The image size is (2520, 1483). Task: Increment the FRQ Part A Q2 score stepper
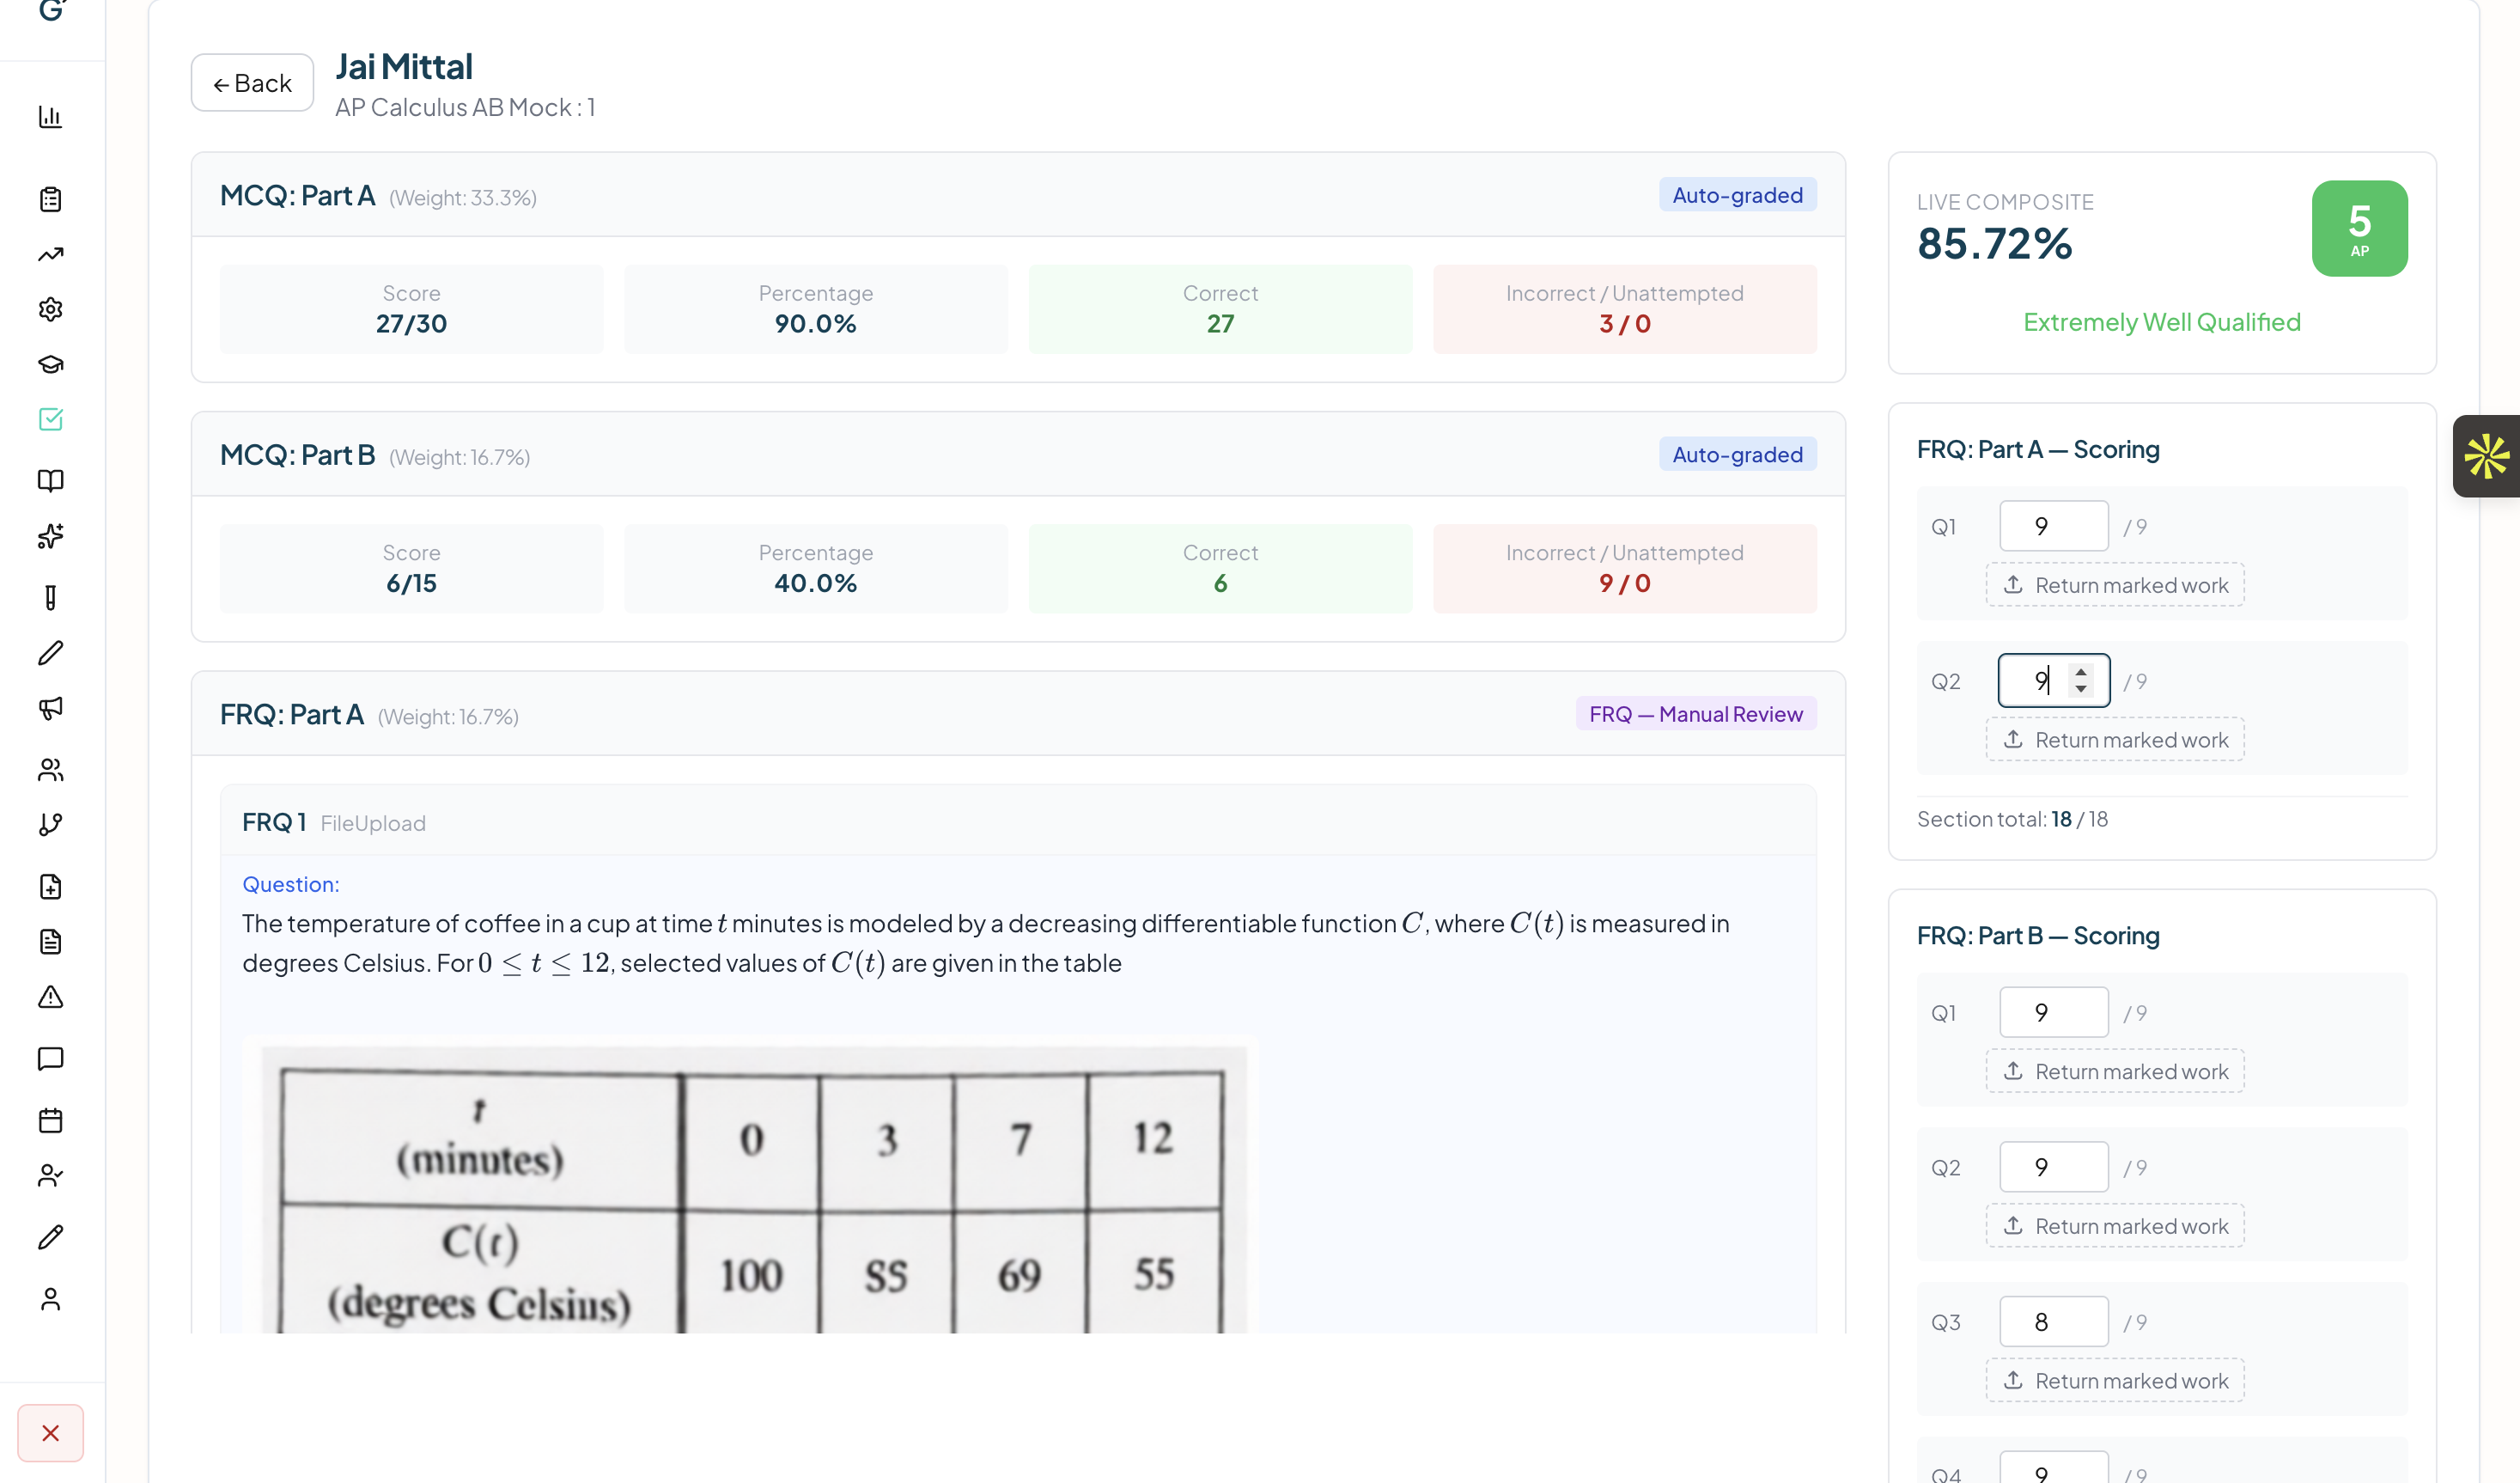(x=2081, y=671)
